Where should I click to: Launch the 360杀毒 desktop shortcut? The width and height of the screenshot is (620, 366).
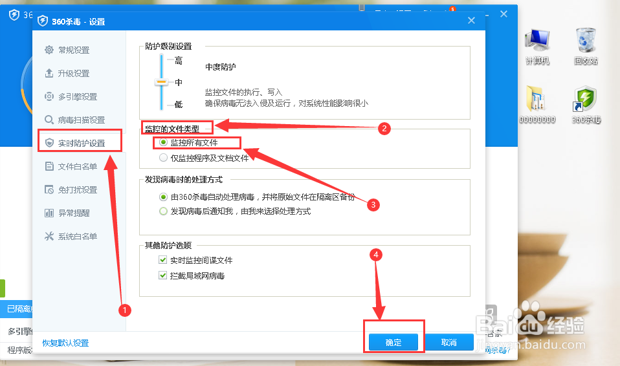pos(586,104)
